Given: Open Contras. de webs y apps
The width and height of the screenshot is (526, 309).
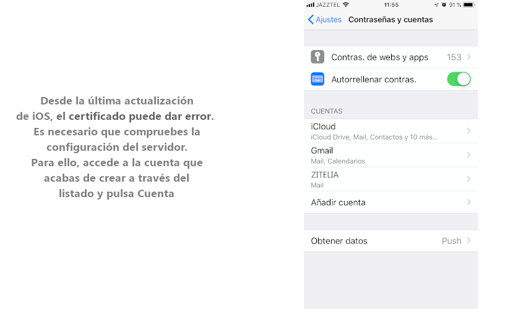Looking at the screenshot, I should pyautogui.click(x=379, y=57).
